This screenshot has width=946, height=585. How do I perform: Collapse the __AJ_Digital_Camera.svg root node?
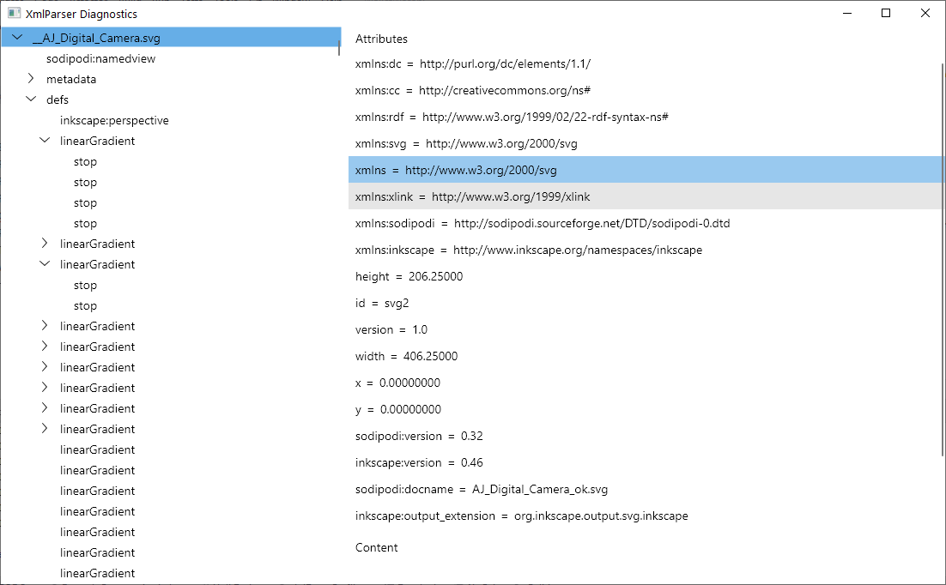[15, 37]
